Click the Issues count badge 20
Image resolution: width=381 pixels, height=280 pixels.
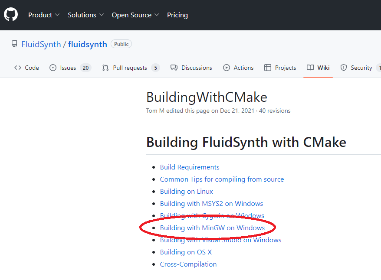[x=85, y=68]
